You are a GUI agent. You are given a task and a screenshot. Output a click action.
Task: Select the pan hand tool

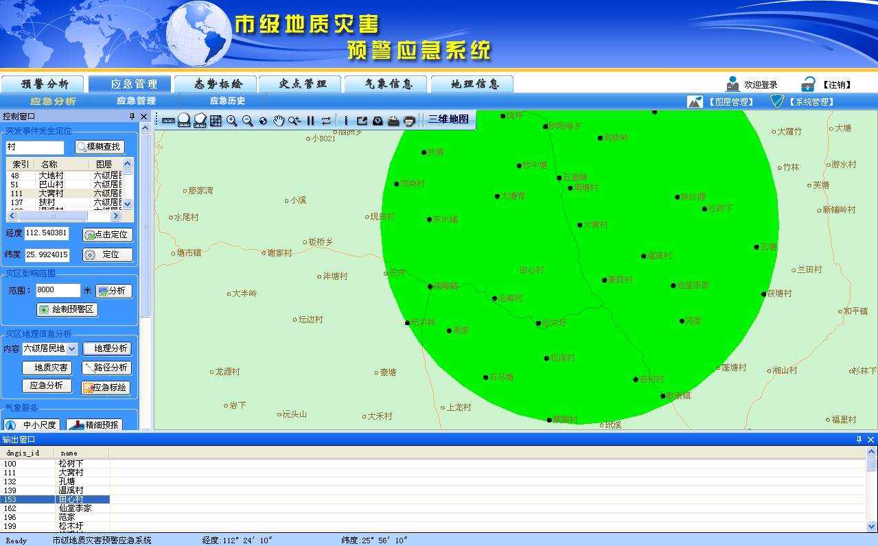tap(279, 121)
